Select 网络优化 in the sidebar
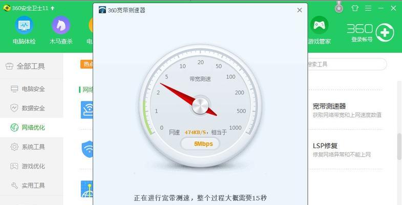Viewport: 402px width, 205px height. (x=31, y=127)
